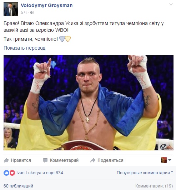The height and width of the screenshot is (190, 176).
Task: Open the Показать перевод translation link
Action: coord(25,48)
